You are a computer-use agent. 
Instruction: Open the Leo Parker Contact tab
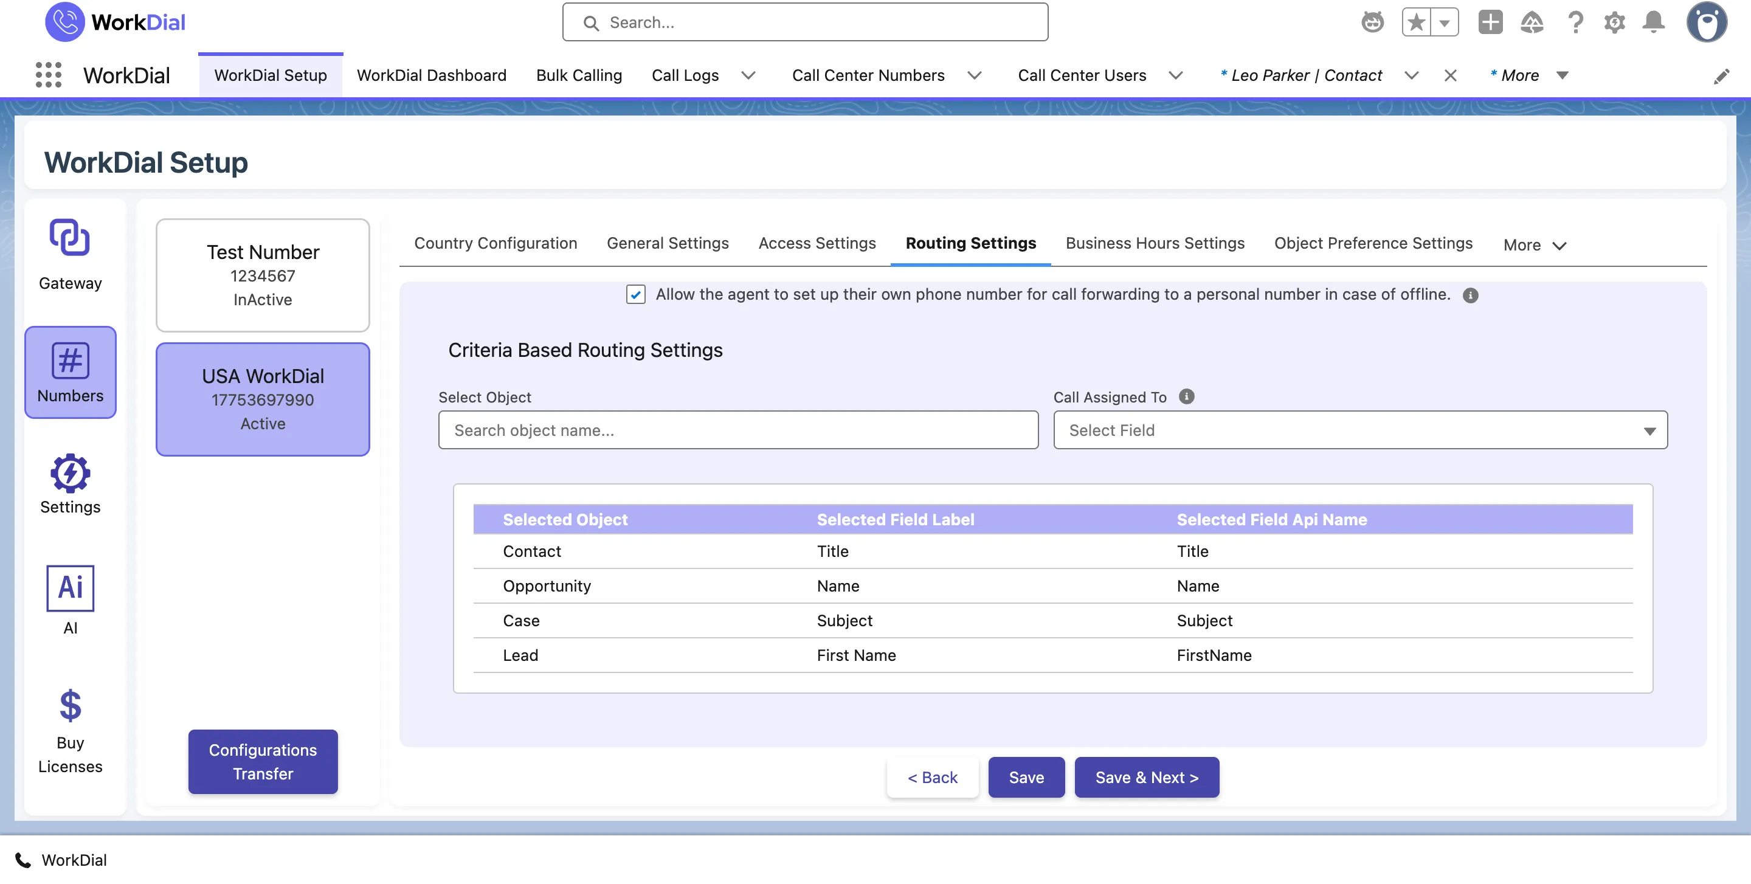tap(1301, 75)
